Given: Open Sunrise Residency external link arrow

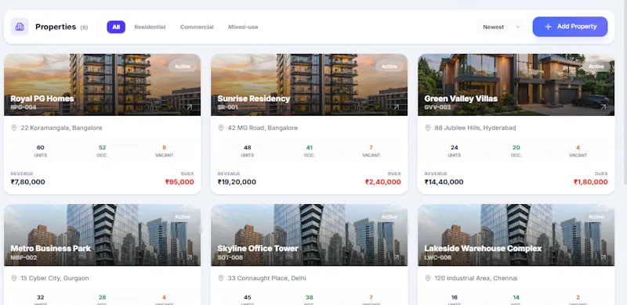Looking at the screenshot, I should pos(397,107).
